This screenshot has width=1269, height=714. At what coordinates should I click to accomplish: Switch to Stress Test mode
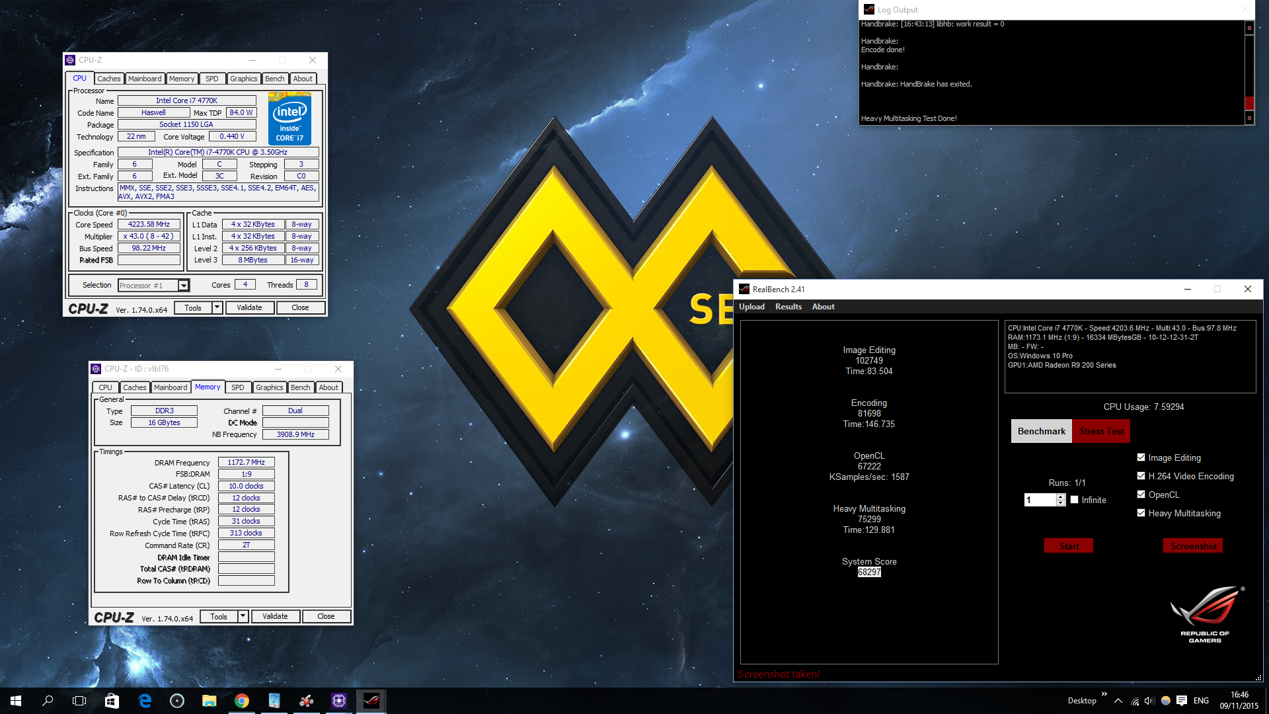pos(1101,431)
